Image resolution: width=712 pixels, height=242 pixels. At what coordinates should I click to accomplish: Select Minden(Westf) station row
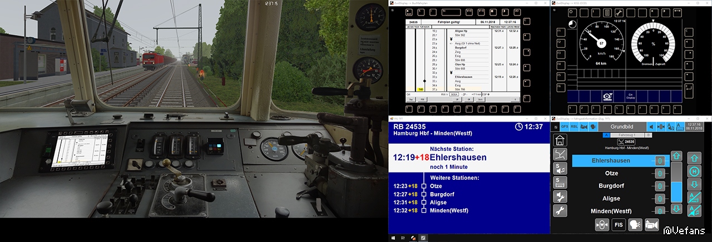pyautogui.click(x=621, y=211)
